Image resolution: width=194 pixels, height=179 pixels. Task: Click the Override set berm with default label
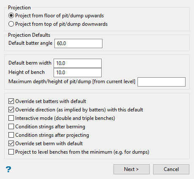click(x=49, y=144)
